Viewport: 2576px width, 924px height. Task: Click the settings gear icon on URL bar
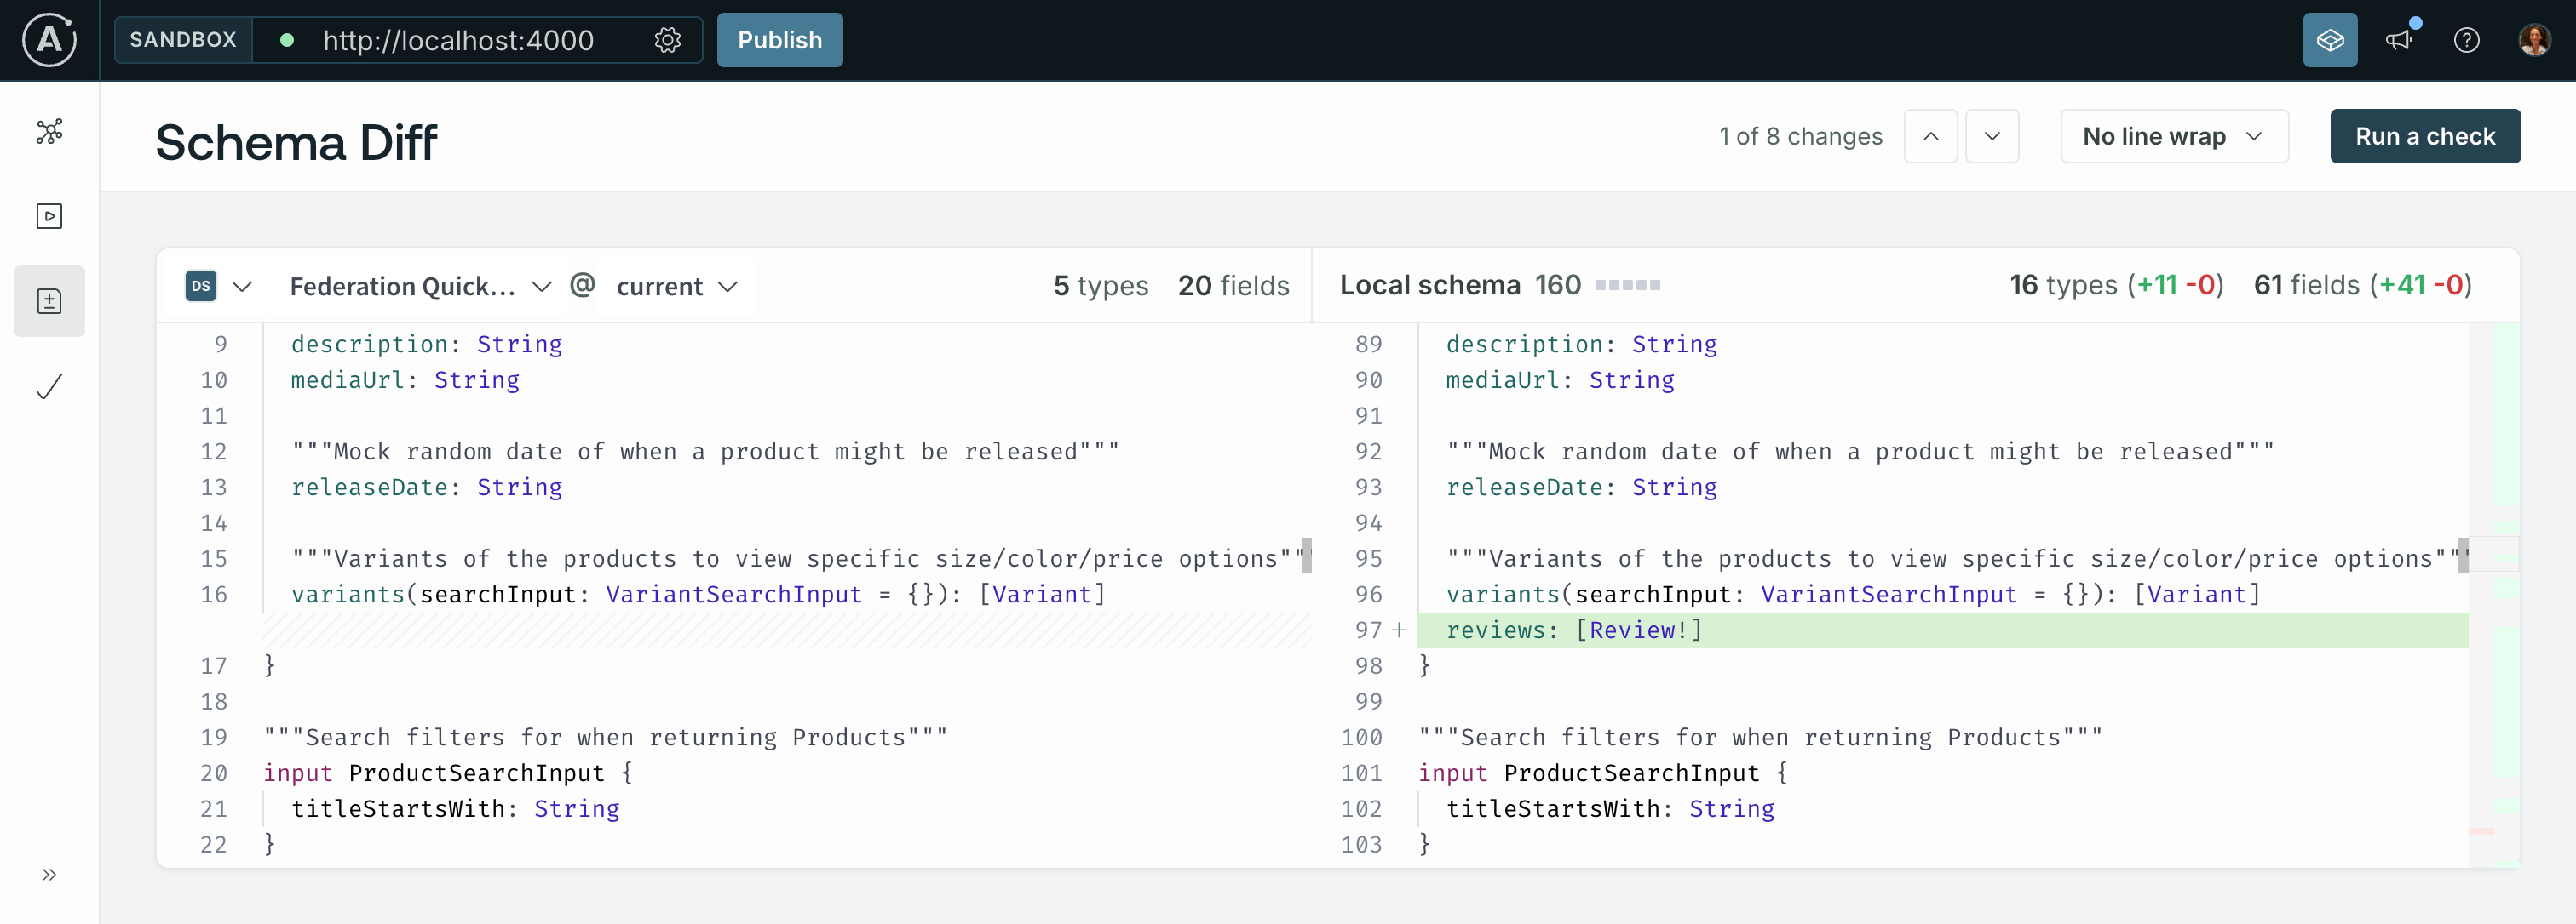[669, 39]
